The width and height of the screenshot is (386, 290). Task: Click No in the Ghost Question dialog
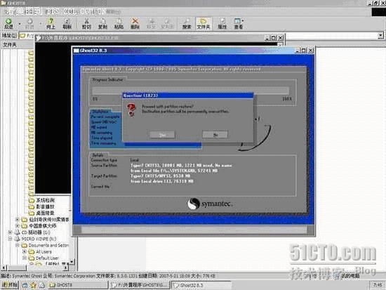(x=215, y=135)
